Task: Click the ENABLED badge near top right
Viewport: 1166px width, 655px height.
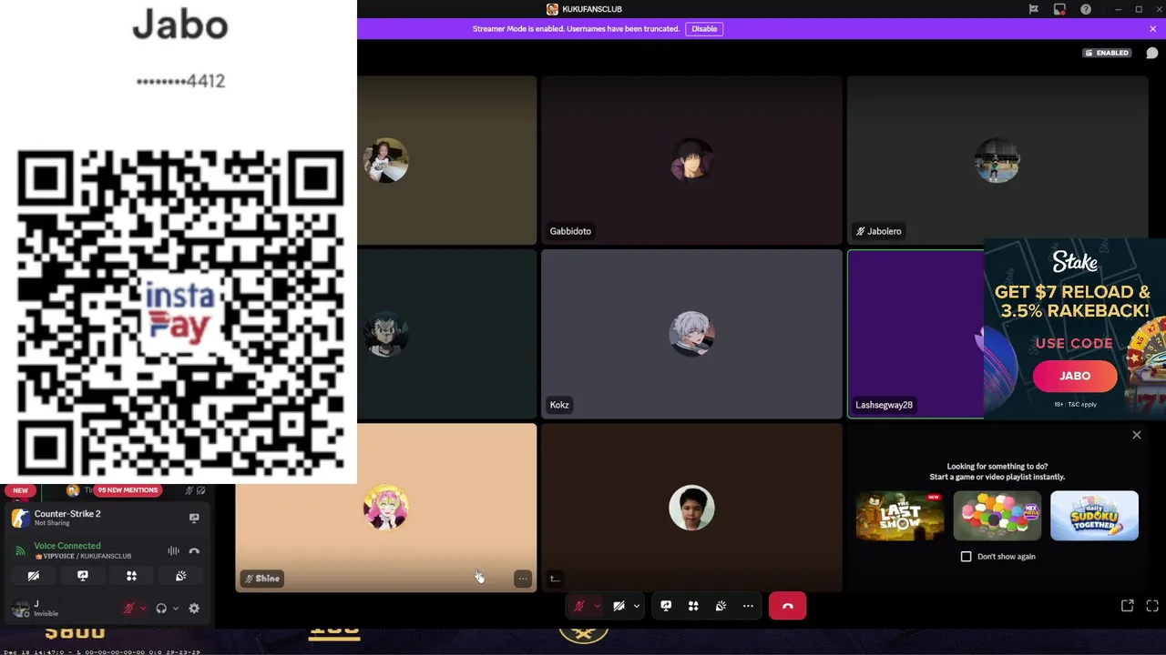Action: [x=1107, y=53]
